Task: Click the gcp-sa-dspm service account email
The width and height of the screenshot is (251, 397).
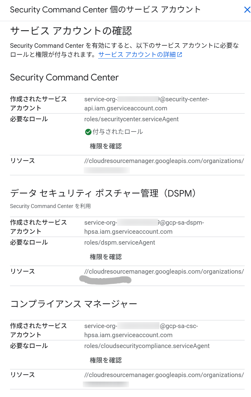Action: [x=144, y=227]
